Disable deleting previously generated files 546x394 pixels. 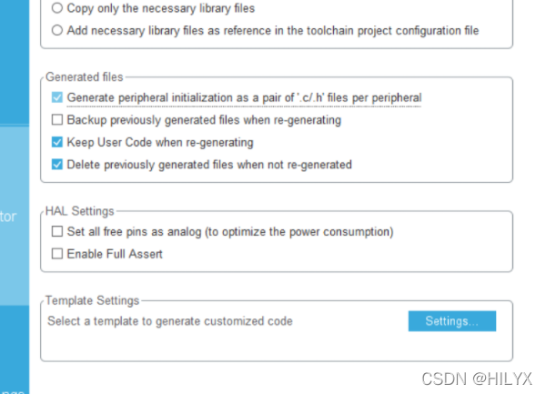click(58, 165)
